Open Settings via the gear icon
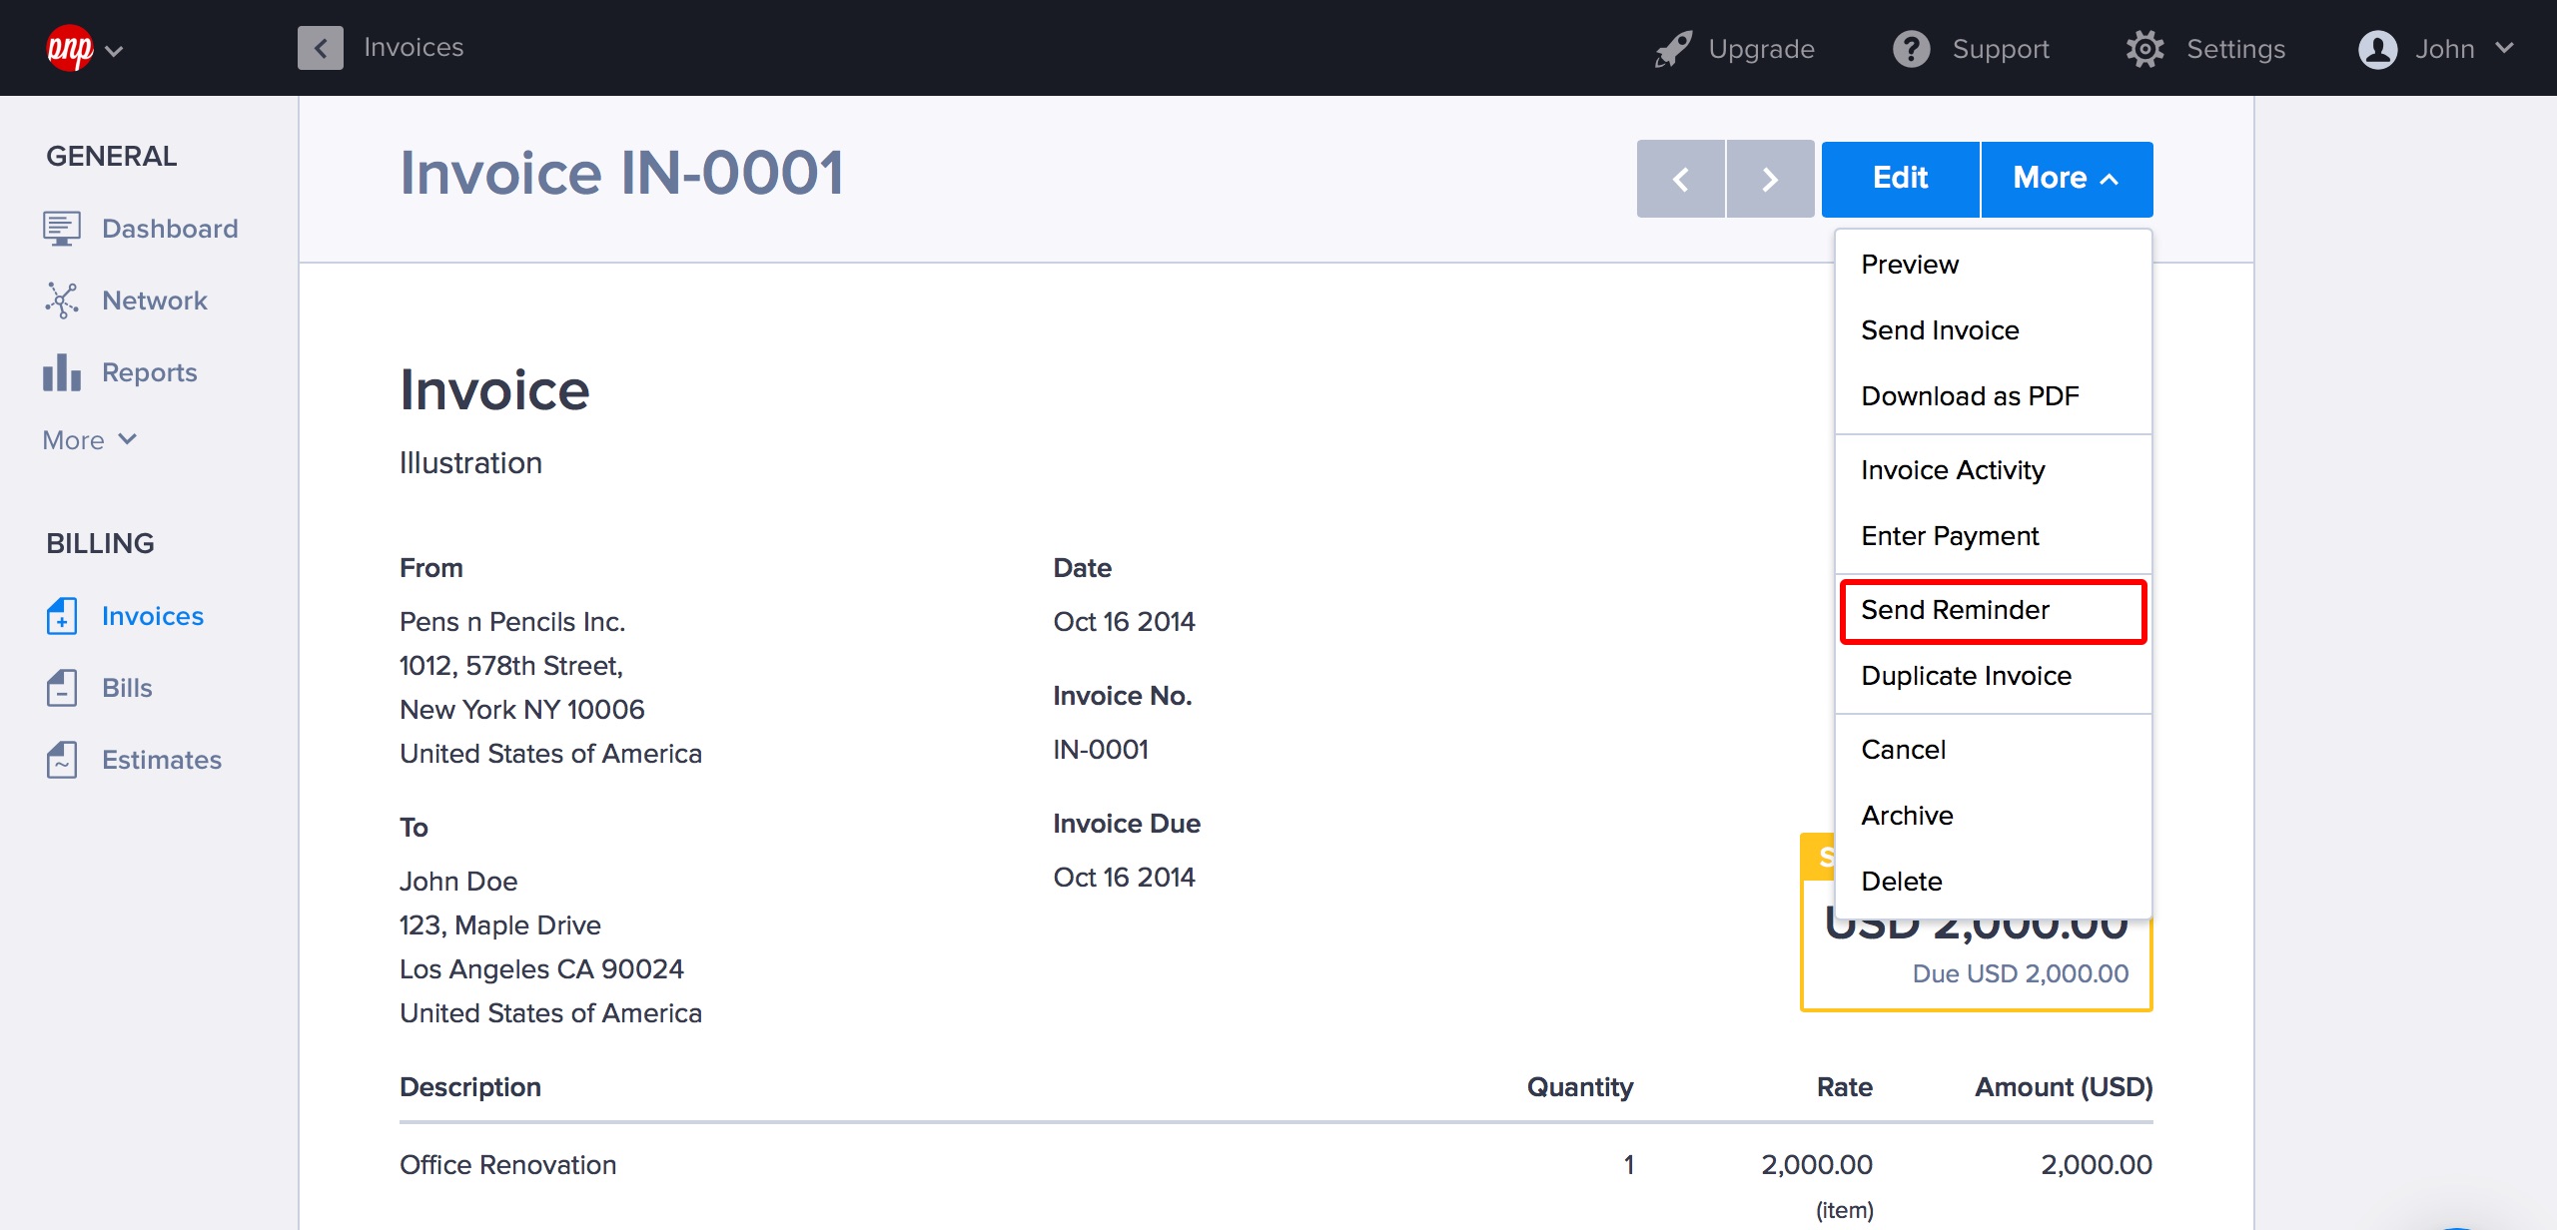 point(2144,49)
